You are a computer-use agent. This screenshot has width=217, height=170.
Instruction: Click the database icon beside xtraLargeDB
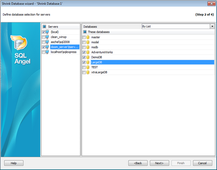(88, 72)
